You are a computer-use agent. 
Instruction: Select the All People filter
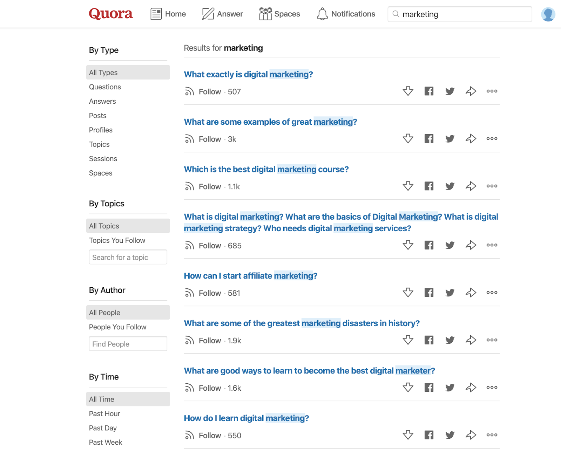tap(128, 313)
